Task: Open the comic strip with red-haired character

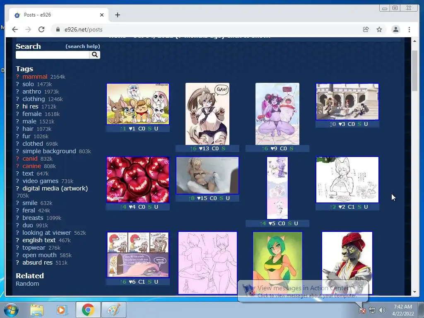Action: pyautogui.click(x=138, y=255)
